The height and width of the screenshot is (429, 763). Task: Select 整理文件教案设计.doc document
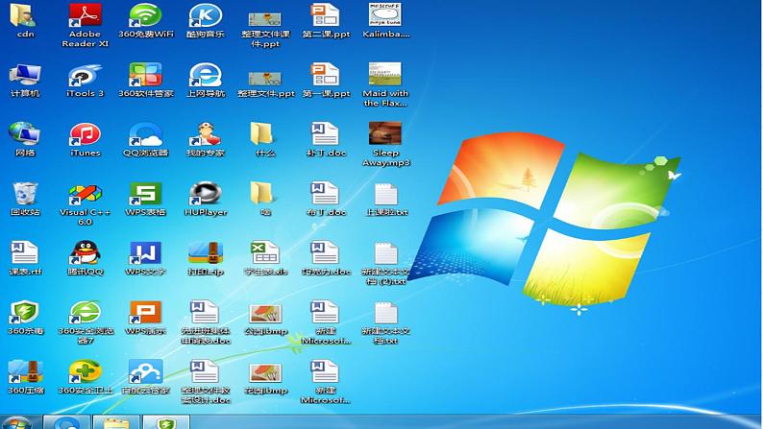(206, 381)
